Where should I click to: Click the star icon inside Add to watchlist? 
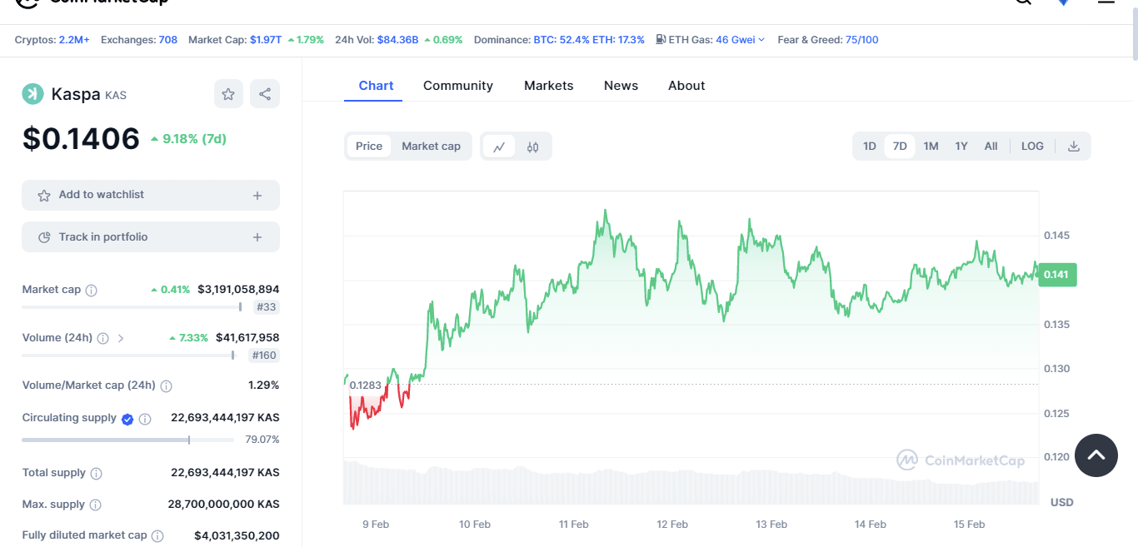pos(44,196)
